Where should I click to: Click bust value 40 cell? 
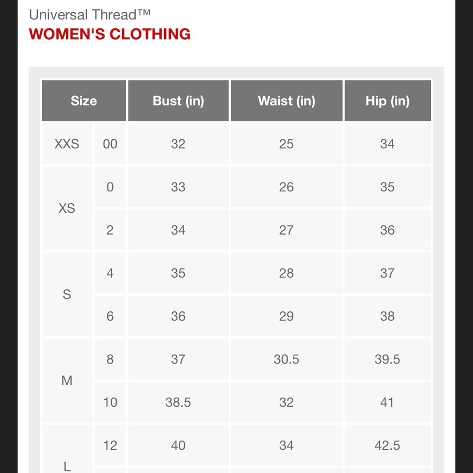click(178, 445)
